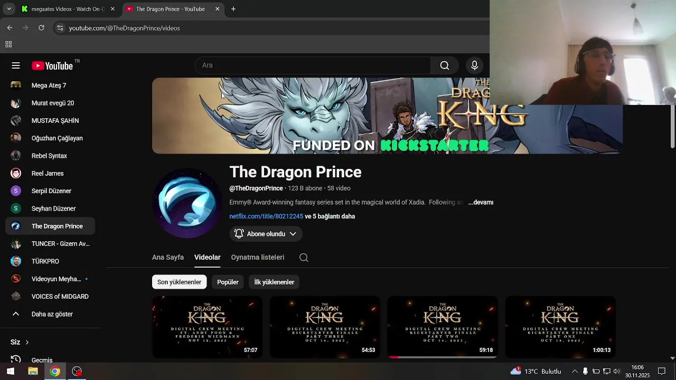Select İlk yüklenenler filter chip
Viewport: 676px width, 380px height.
(x=274, y=282)
